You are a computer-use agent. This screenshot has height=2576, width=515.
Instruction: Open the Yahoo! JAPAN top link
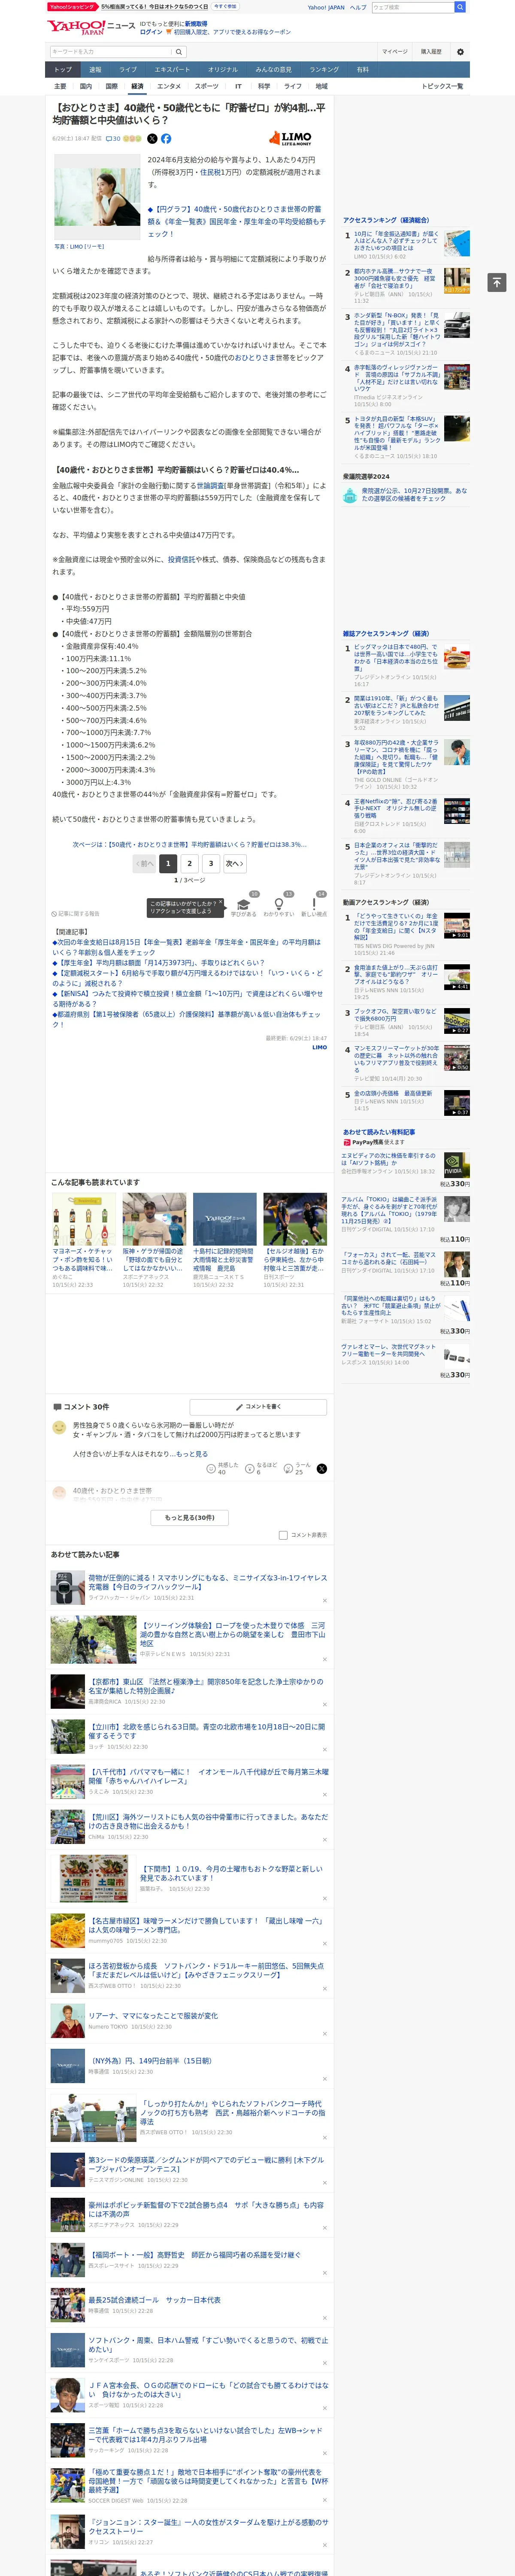(x=326, y=7)
